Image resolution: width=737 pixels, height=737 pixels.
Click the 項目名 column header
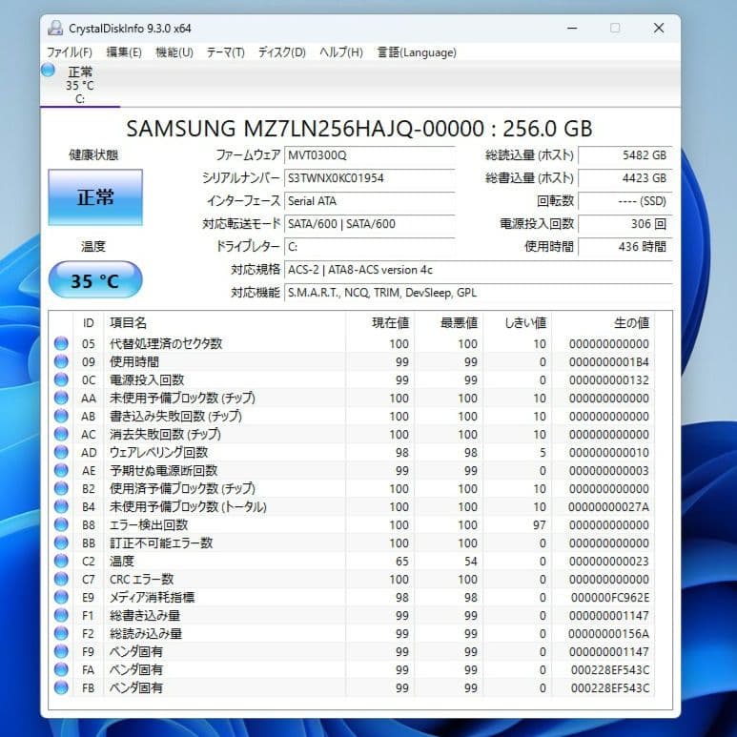[x=225, y=323]
